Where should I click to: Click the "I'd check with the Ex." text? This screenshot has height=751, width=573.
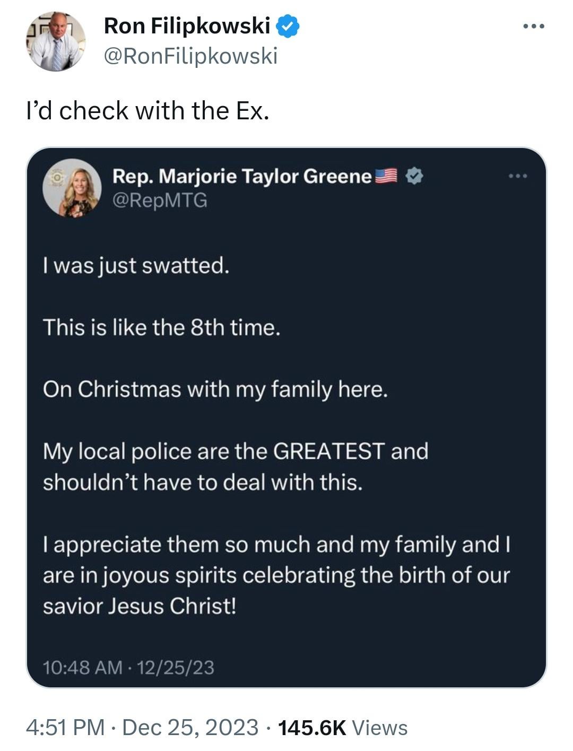point(148,111)
